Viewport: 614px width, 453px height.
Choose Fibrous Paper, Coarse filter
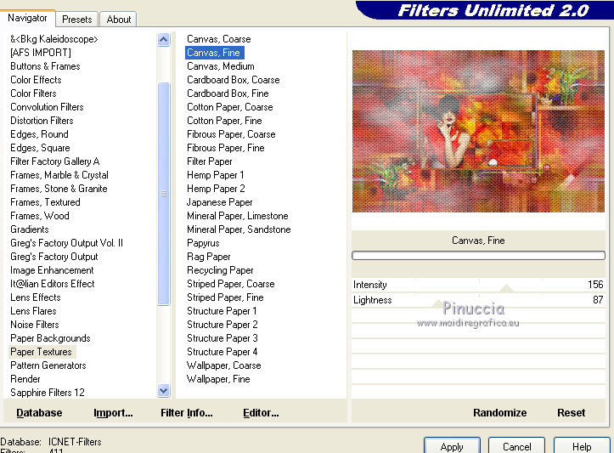pyautogui.click(x=231, y=134)
